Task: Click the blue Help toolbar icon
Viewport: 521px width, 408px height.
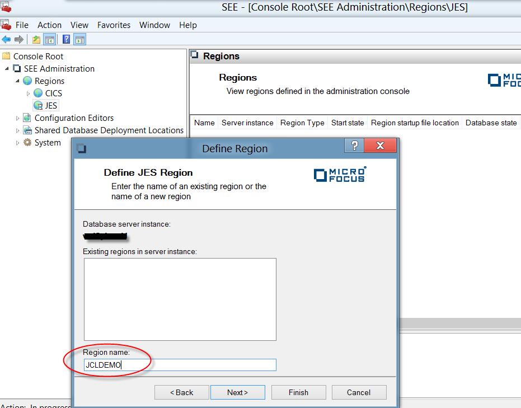Action: pyautogui.click(x=66, y=40)
